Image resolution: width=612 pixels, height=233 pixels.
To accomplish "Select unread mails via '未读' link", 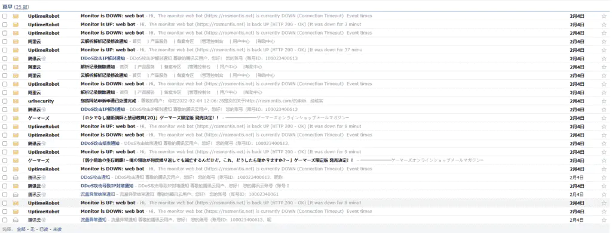I will click(57, 229).
